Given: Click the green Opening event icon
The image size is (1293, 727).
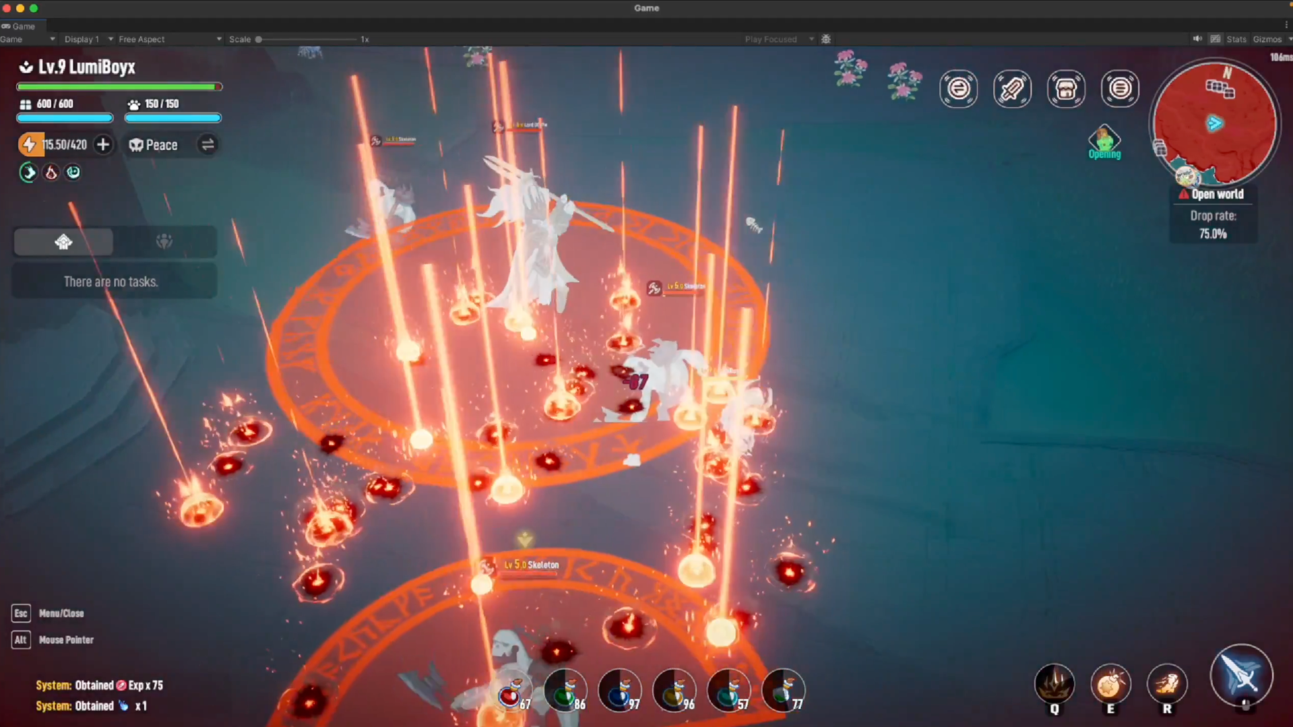Looking at the screenshot, I should point(1104,142).
